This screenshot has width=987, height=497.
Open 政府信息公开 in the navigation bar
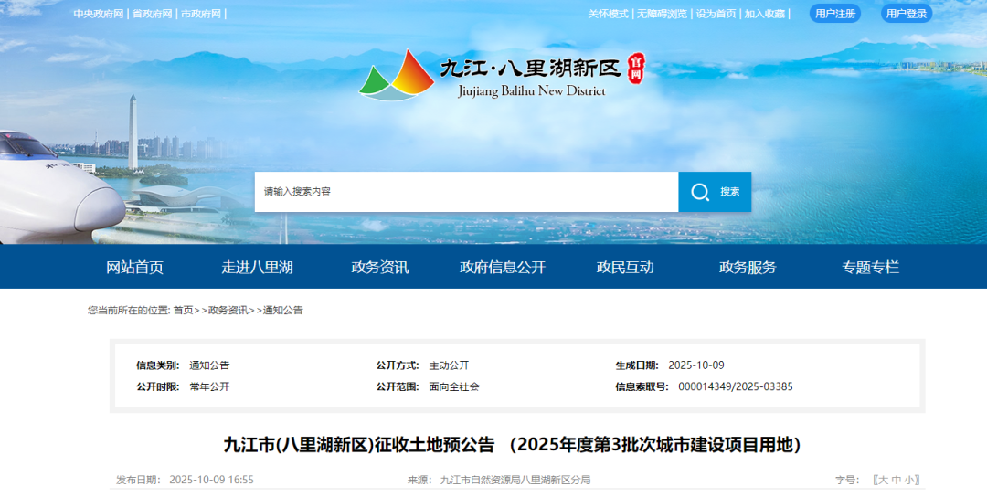tap(502, 267)
